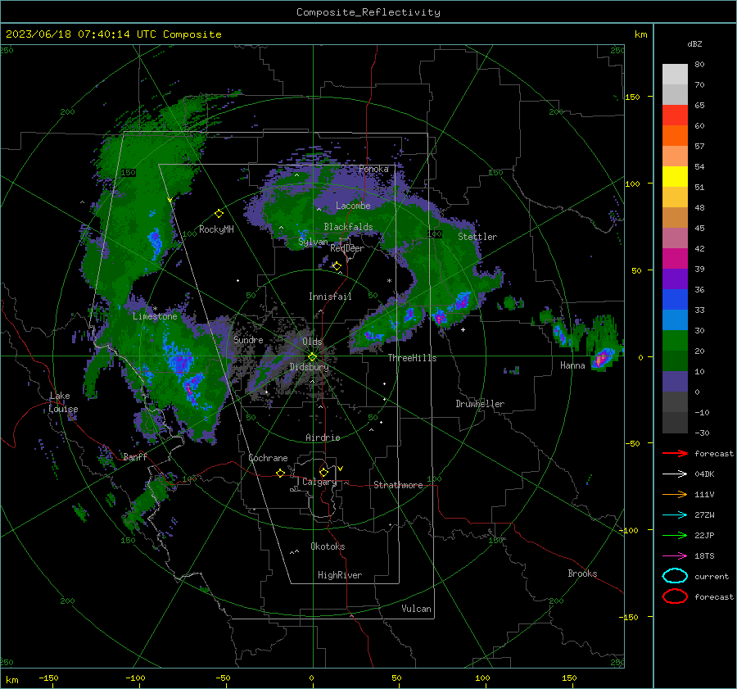Select yellow radar-center diamond near Olds
The image size is (737, 689).
pyautogui.click(x=313, y=357)
